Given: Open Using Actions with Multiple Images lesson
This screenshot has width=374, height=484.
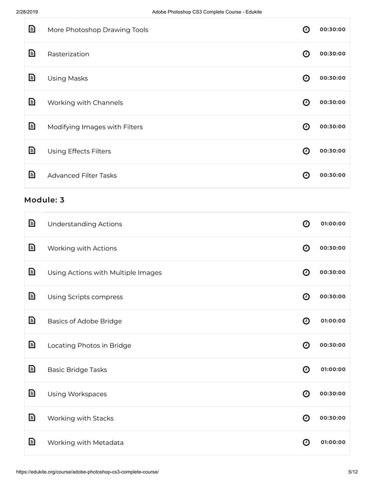Looking at the screenshot, I should click(x=104, y=272).
